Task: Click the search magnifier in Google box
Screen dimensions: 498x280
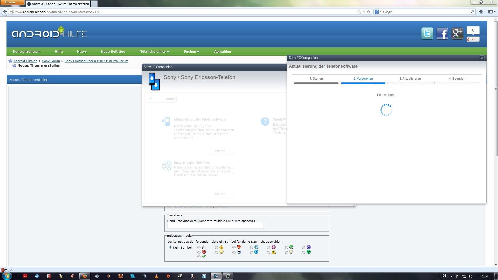Action: (472, 12)
